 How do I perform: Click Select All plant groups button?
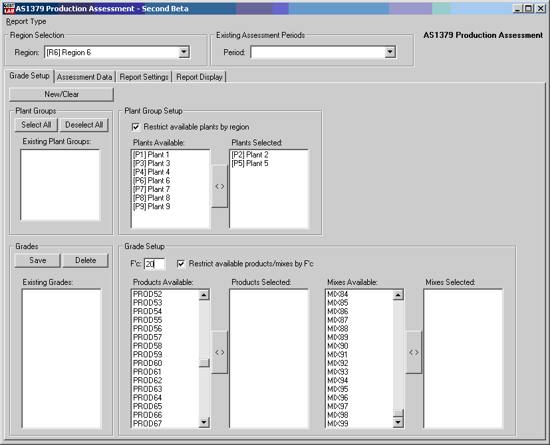(x=36, y=125)
